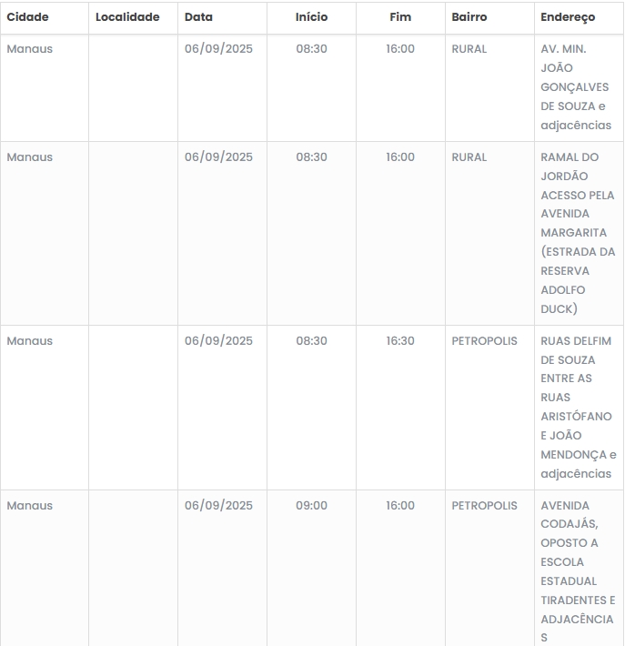Click the Bairro column header

point(469,17)
